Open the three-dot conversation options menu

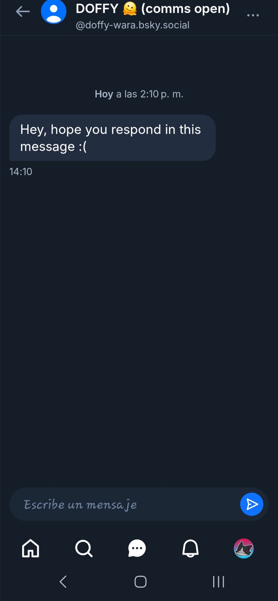pos(253,15)
